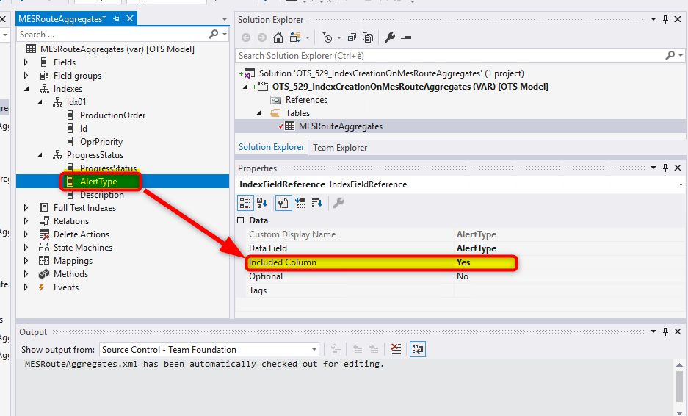Screen dimensions: 688x416
Task: Click Collapse All in Solution Explorer toolbar
Action: (x=352, y=37)
